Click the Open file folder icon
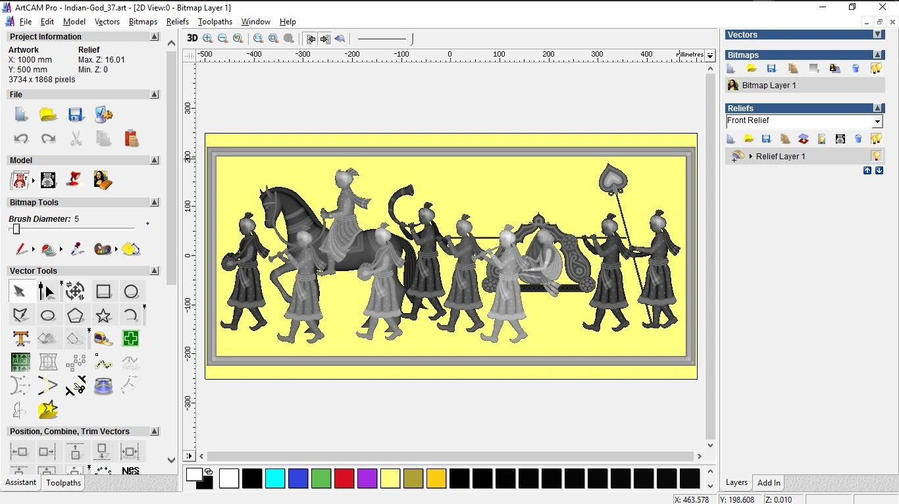899x504 pixels. click(48, 114)
